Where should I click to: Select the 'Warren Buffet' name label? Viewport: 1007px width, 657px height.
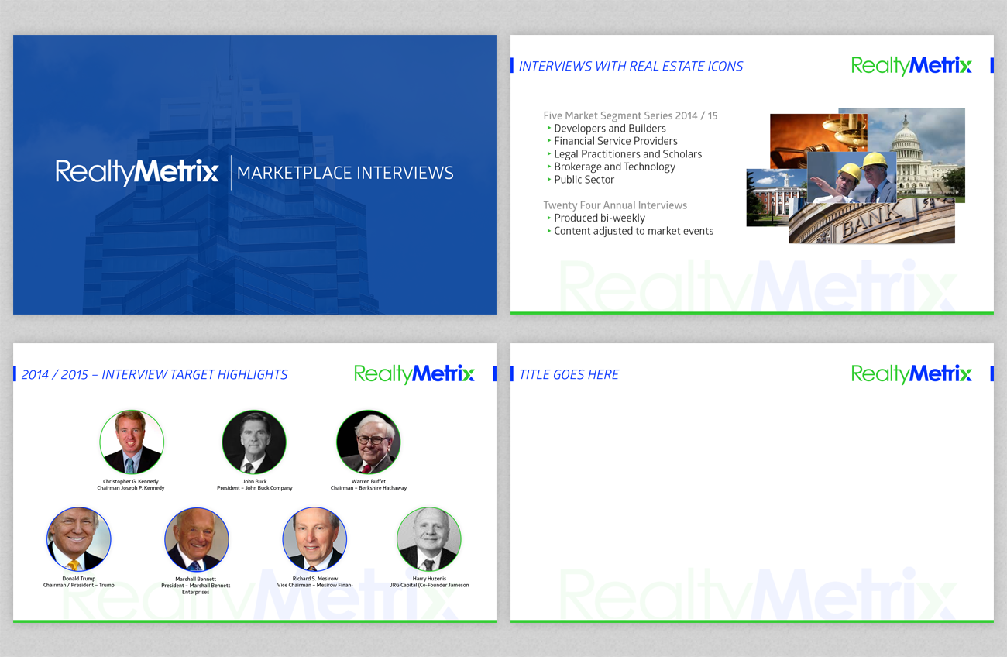369,482
